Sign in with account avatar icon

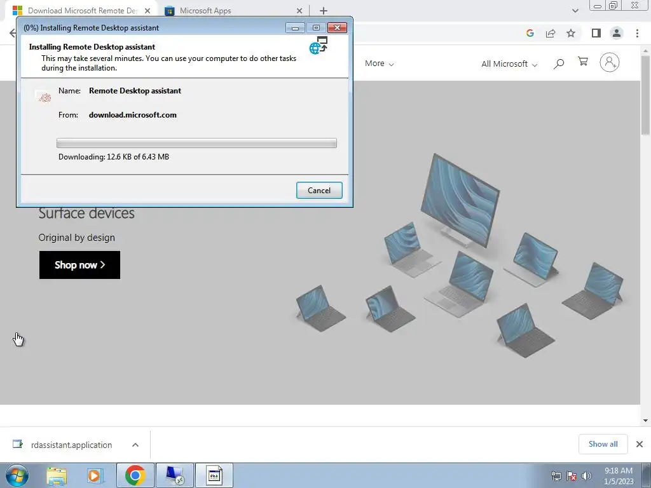pos(609,62)
